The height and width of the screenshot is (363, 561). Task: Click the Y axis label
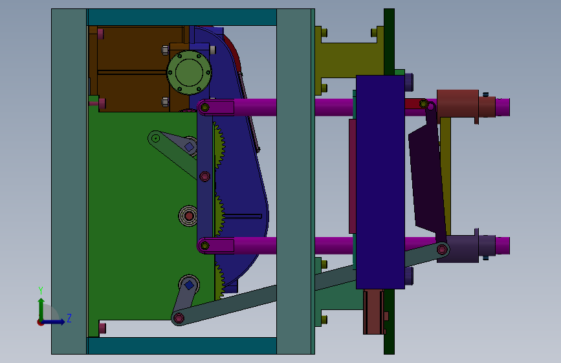[x=41, y=291]
